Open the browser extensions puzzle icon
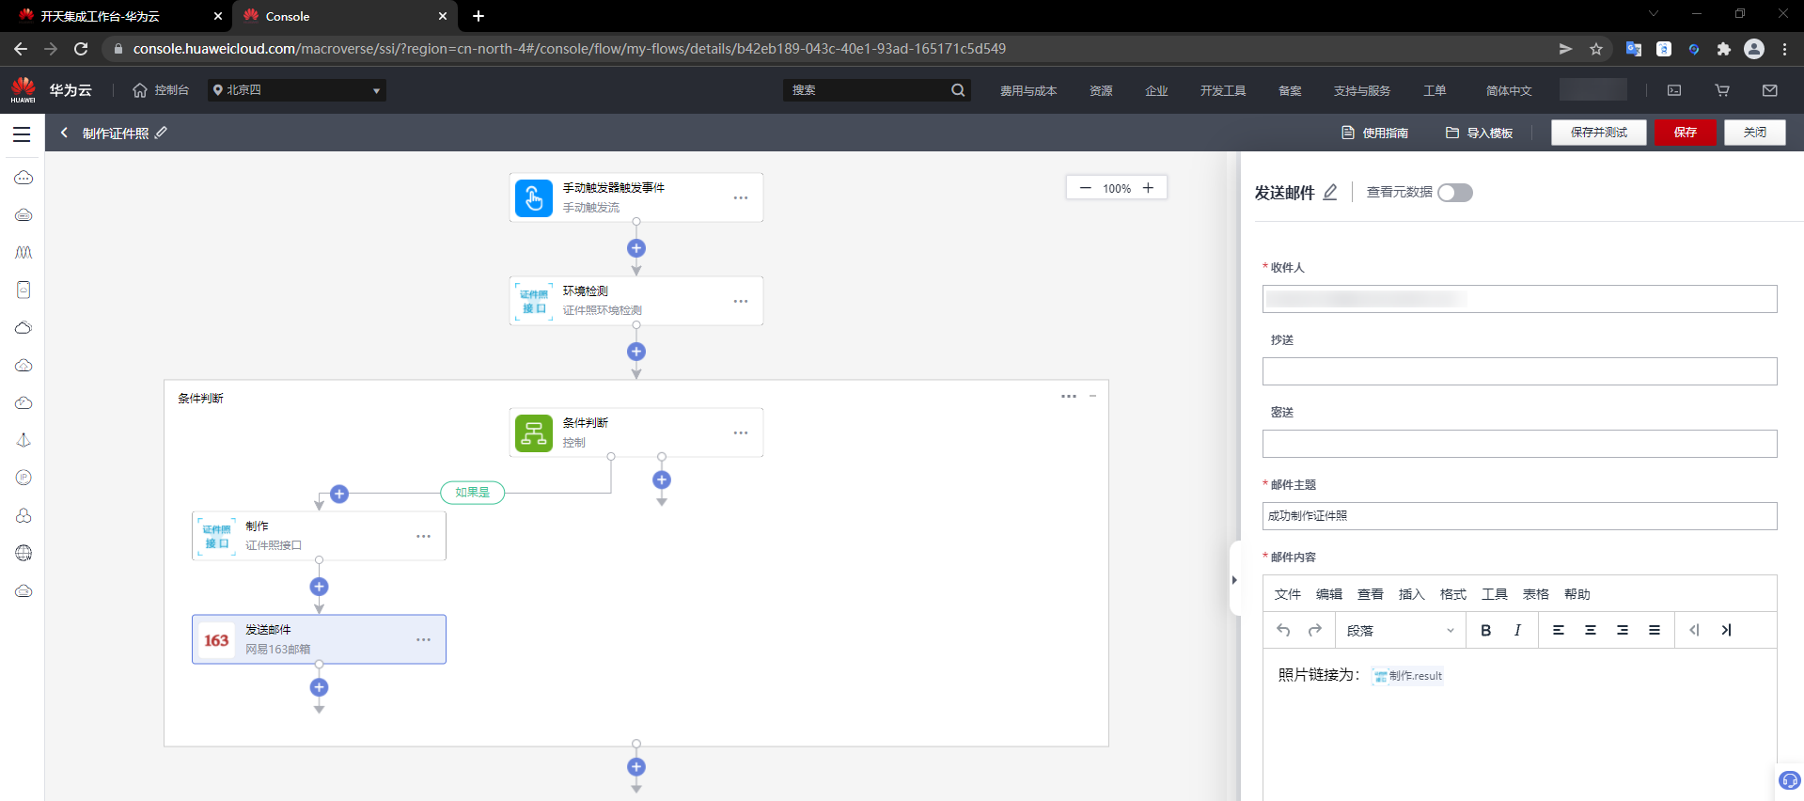This screenshot has width=1804, height=801. pyautogui.click(x=1724, y=49)
